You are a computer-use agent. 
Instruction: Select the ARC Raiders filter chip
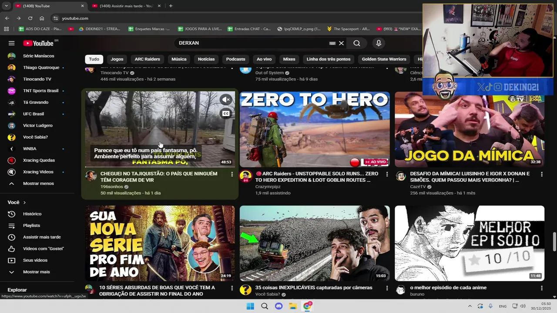coord(148,59)
